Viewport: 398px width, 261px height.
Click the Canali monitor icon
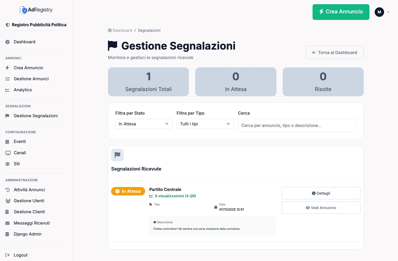pos(8,153)
